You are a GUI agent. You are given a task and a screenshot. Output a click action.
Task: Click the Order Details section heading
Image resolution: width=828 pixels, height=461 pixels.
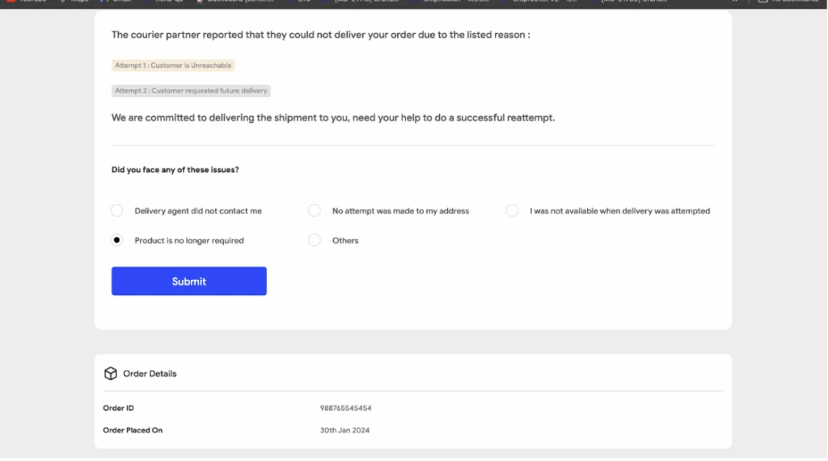pyautogui.click(x=150, y=374)
